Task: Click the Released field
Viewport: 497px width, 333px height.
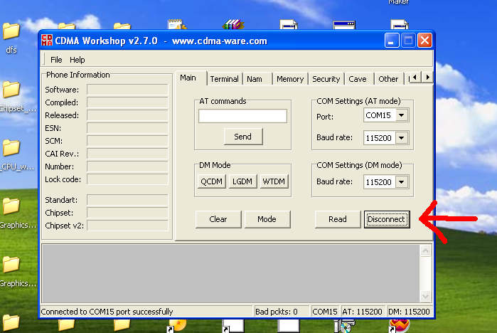Action: pos(127,115)
